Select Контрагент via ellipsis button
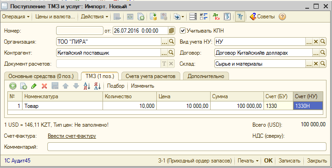The image size is (332, 168). click(x=164, y=53)
